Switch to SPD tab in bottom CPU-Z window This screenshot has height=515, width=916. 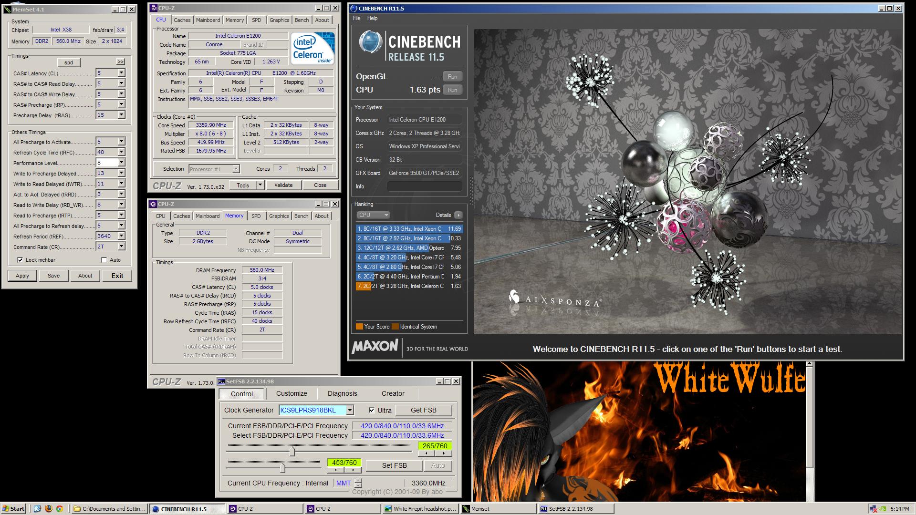tap(256, 216)
